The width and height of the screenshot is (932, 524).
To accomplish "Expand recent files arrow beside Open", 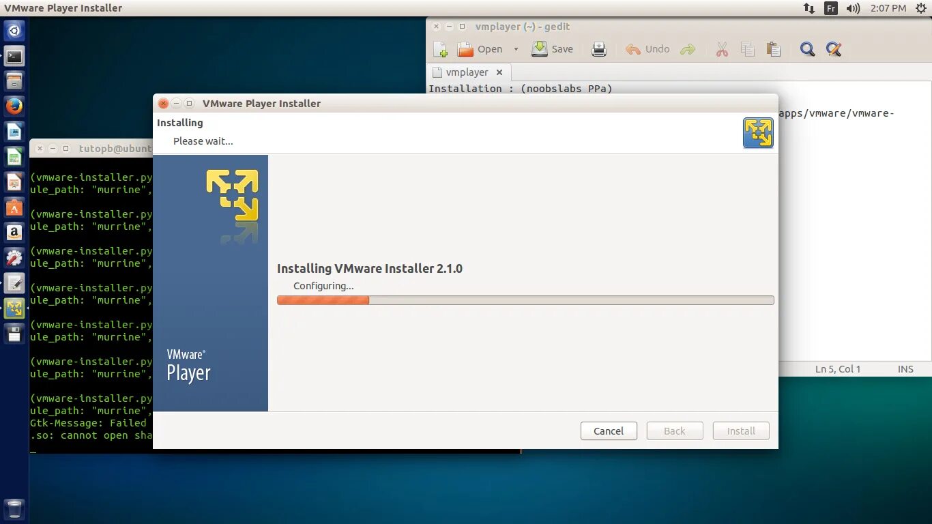I will 516,49.
